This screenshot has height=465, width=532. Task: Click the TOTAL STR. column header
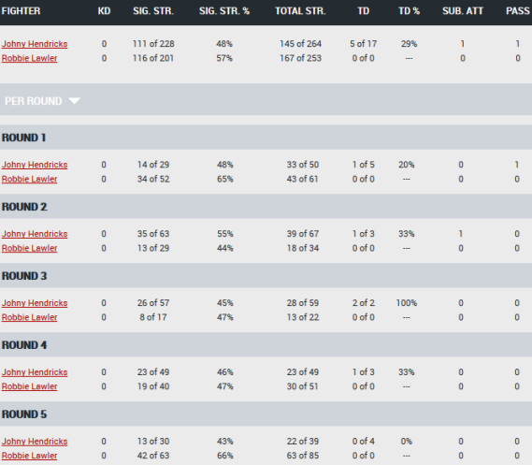pyautogui.click(x=300, y=11)
